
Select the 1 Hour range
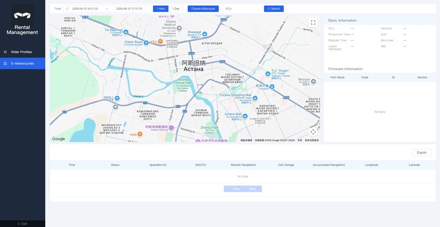tap(161, 9)
